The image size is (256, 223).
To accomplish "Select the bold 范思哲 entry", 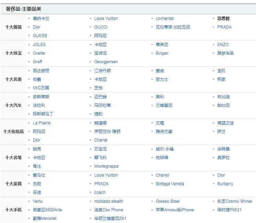I will [x=223, y=19].
